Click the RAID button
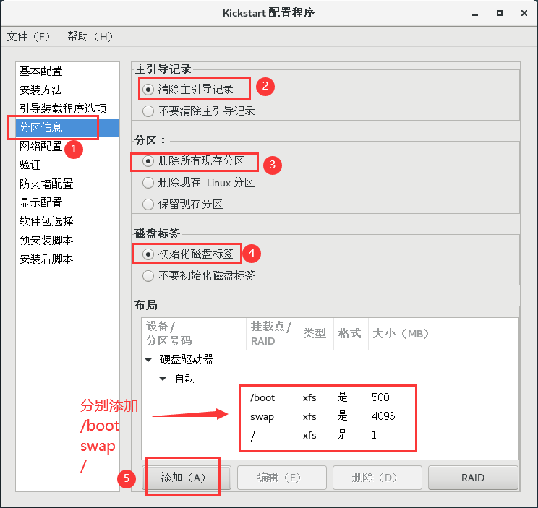The image size is (538, 508). [473, 478]
